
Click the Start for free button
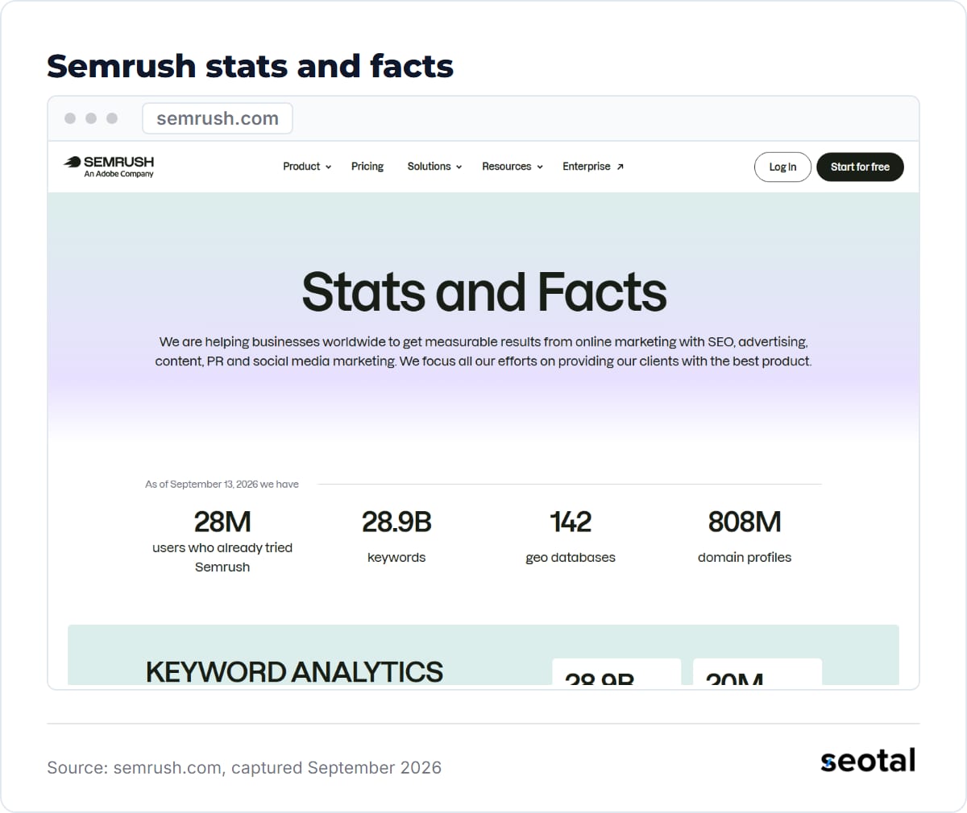coord(860,167)
